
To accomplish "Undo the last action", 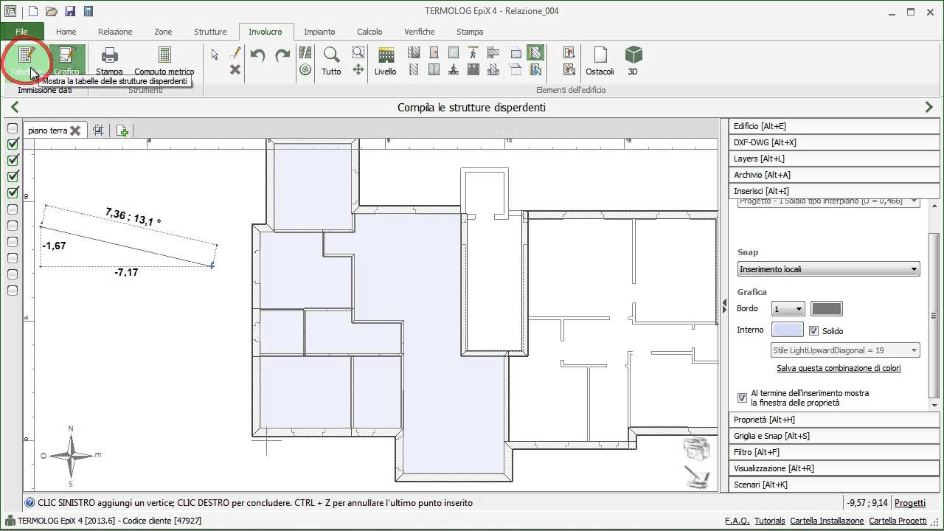I will pyautogui.click(x=257, y=55).
